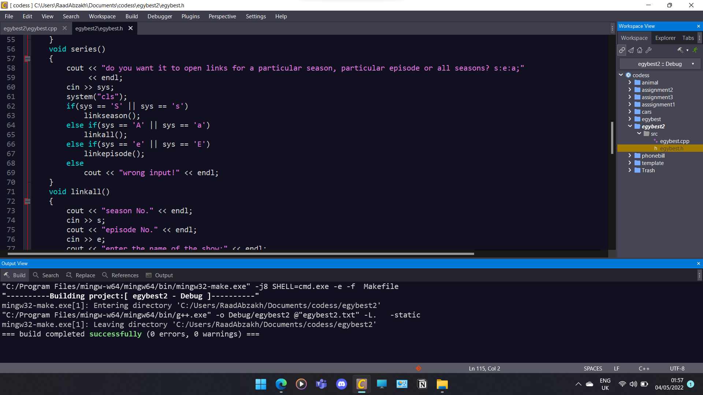
Task: Open the build options arrow beside the hammer
Action: point(687,50)
